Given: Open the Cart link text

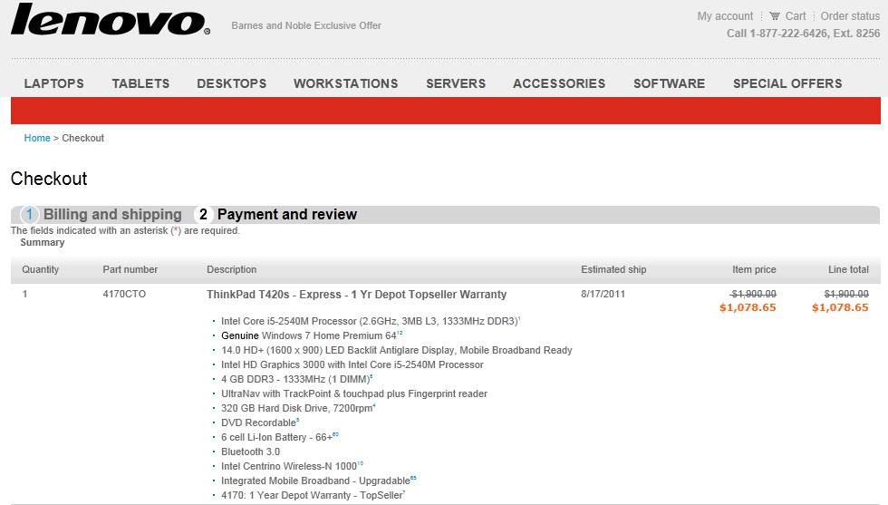Looking at the screenshot, I should pyautogui.click(x=796, y=16).
